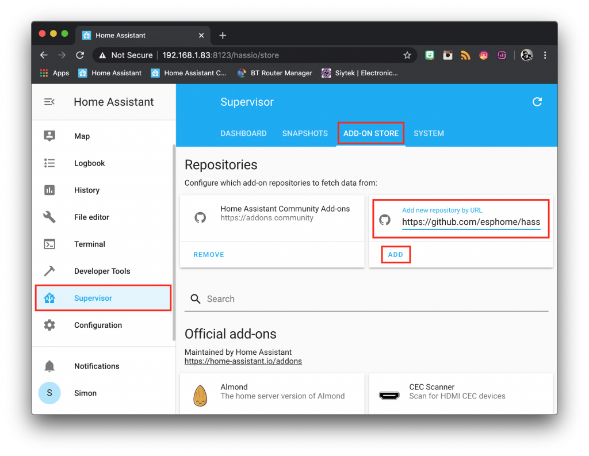Image resolution: width=589 pixels, height=456 pixels.
Task: Open Configuration gear icon
Action: tap(49, 325)
